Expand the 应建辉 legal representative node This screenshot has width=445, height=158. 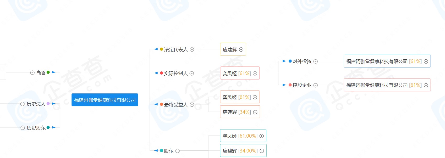(x=241, y=49)
